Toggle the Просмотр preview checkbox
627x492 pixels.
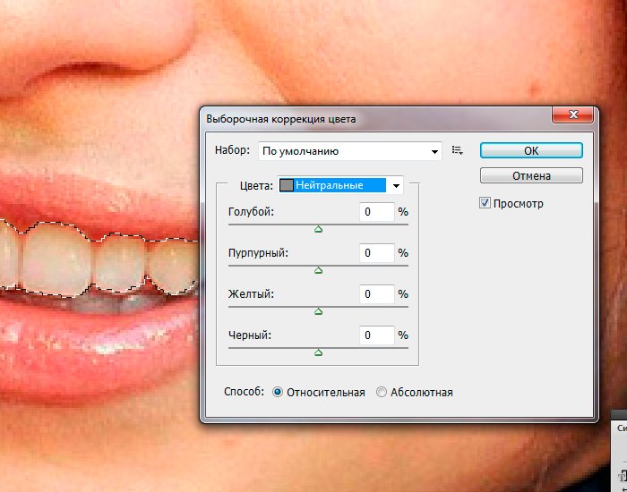(485, 204)
